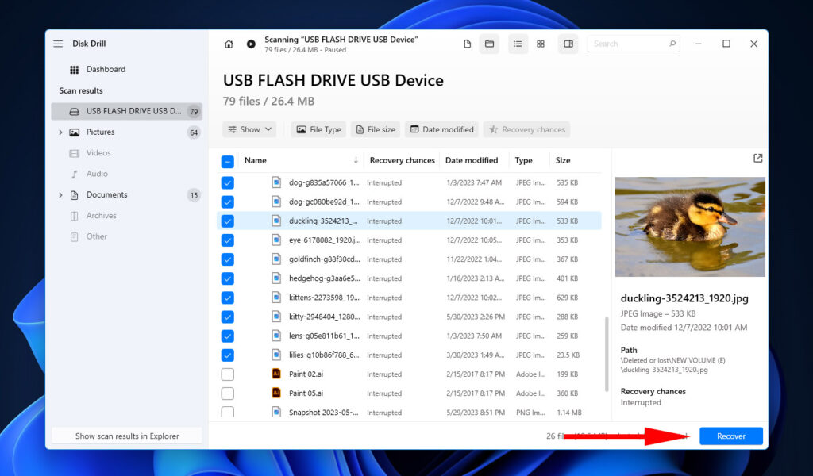Screen dimensions: 813x476
Task: Click the home icon in the toolbar
Action: 229,44
